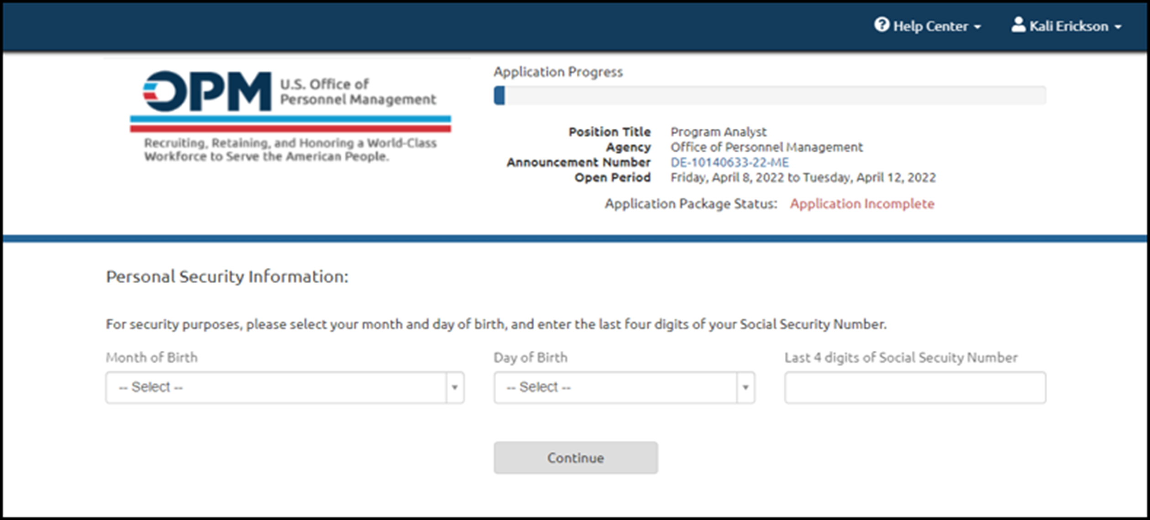Click the Personal Security Information heading

tap(227, 276)
